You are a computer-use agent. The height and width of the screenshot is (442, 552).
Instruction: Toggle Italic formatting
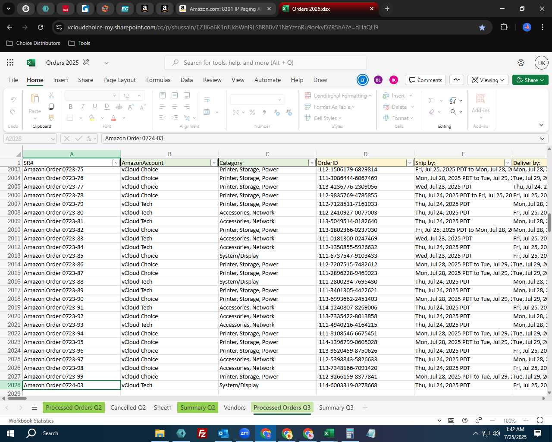coord(83,107)
